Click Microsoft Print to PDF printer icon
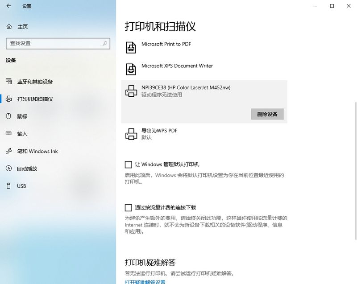 click(131, 47)
